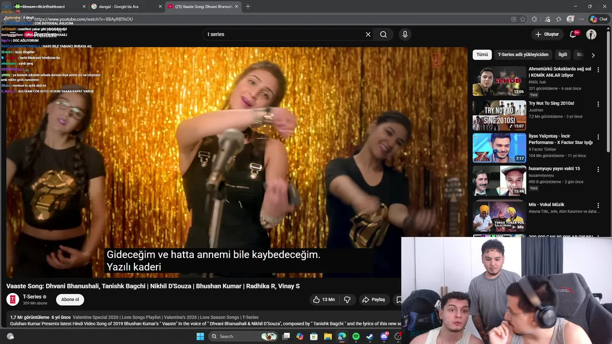The image size is (612, 344).
Task: Select the Vaaste Song YouTube tab
Action: [204, 7]
